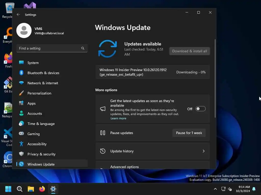
Task: Open taskbar Search
Action: [x=19, y=189]
